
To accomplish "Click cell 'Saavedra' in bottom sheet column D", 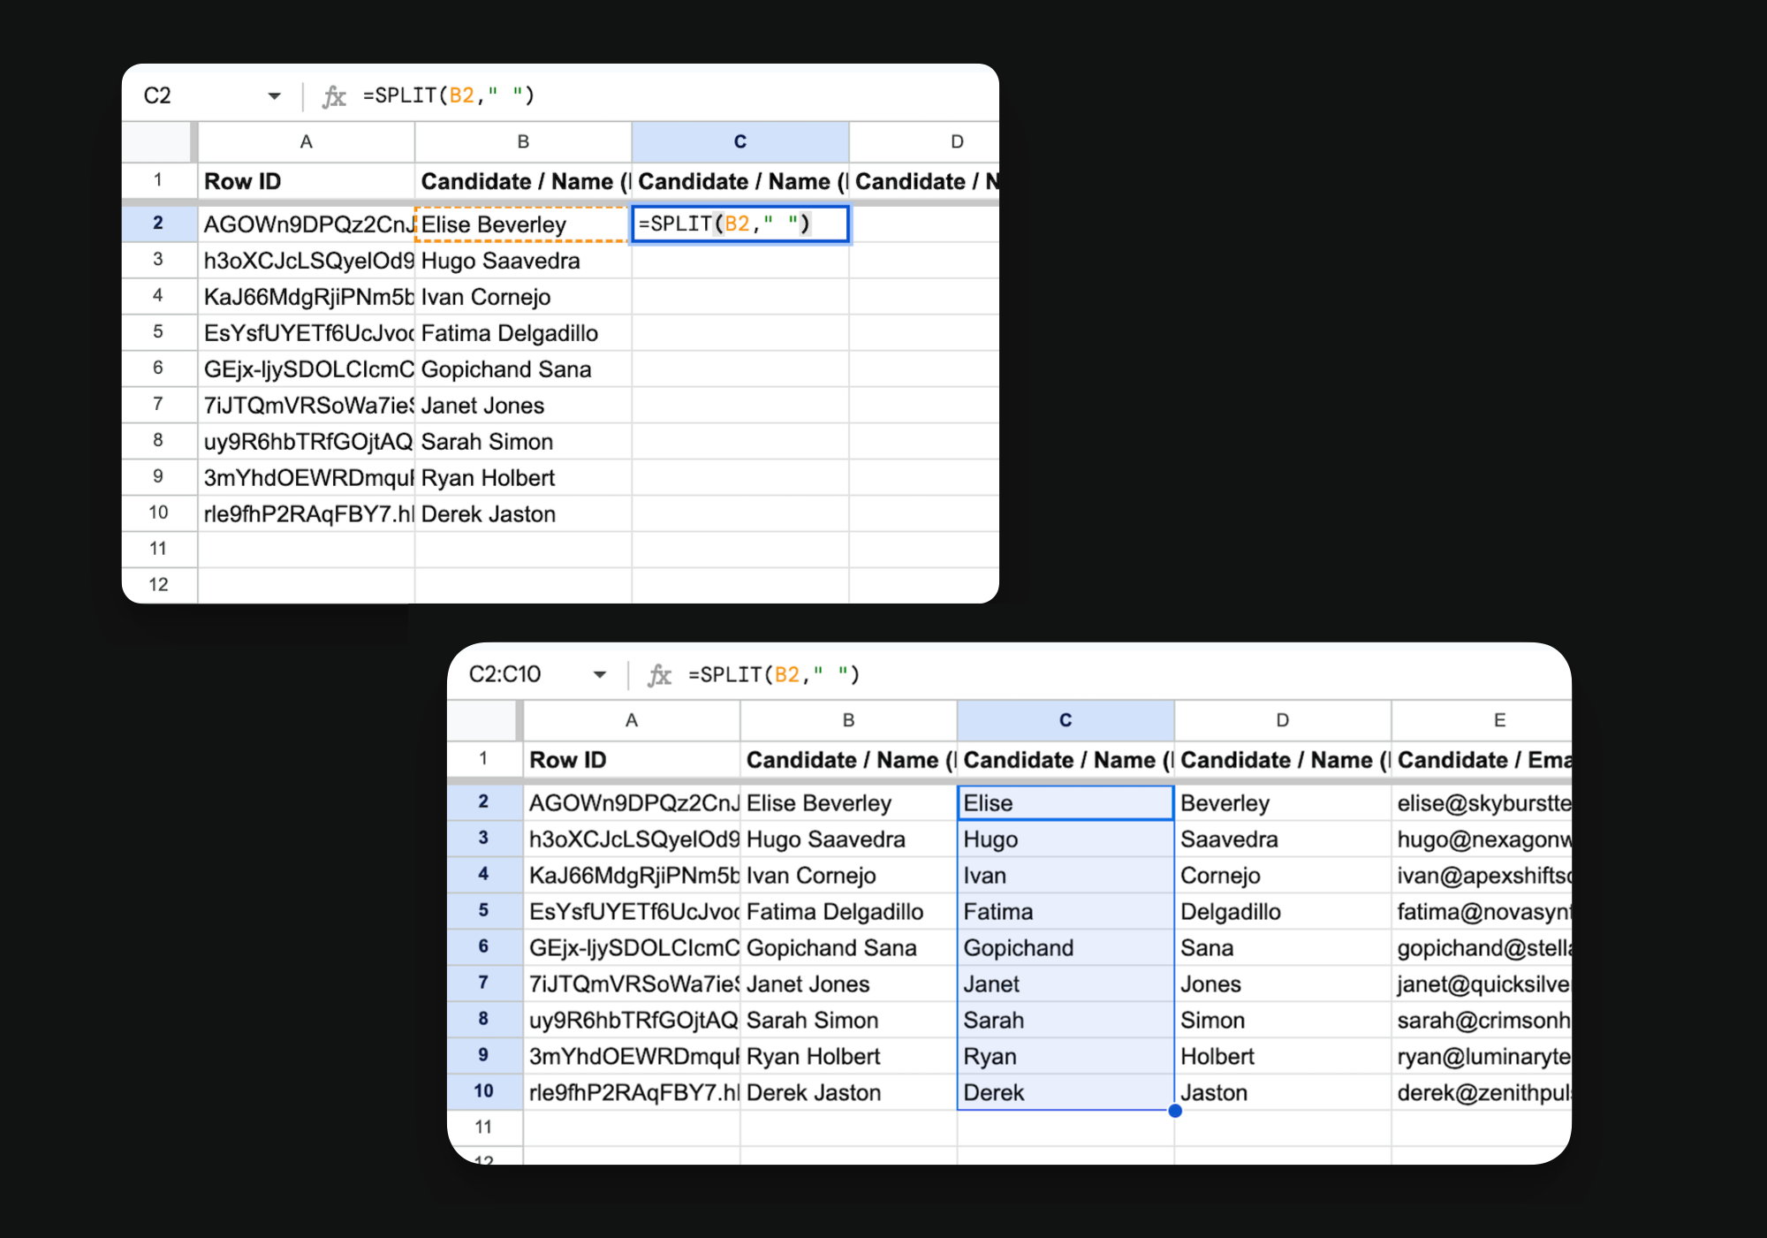I will [x=1283, y=839].
